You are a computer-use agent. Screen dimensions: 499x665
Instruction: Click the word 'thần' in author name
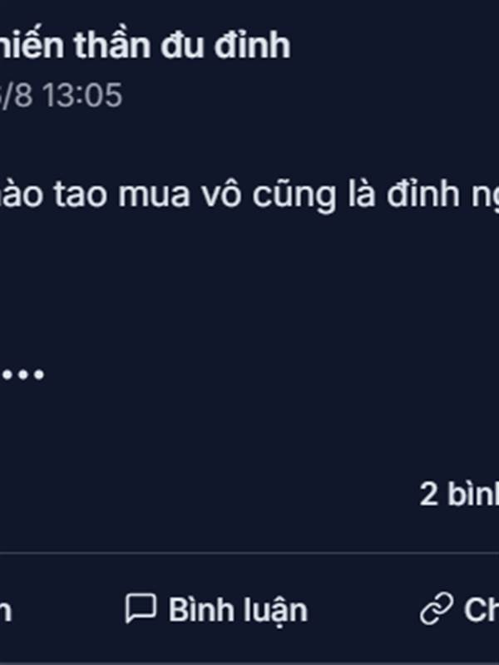click(112, 46)
